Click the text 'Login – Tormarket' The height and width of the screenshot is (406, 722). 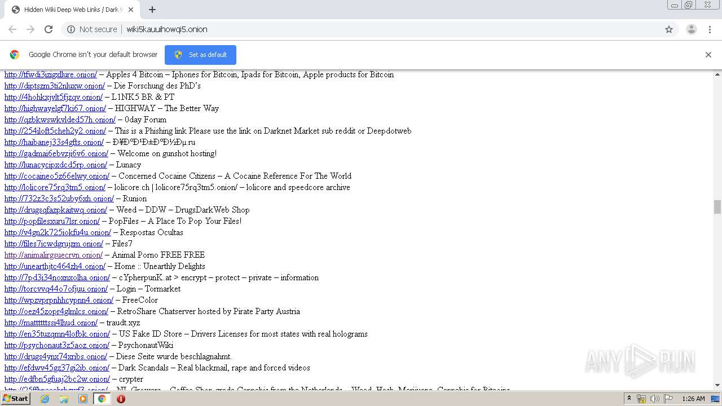[x=149, y=289]
